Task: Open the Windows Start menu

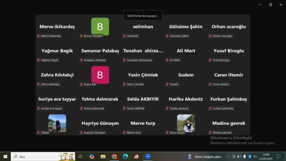Action: pos(5,157)
